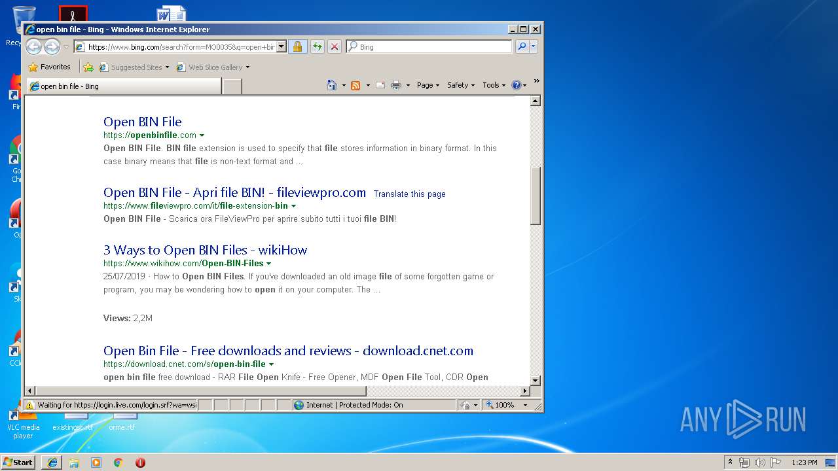This screenshot has width=838, height=471.
Task: Add to Favorites bar star-arrow icon
Action: point(88,67)
